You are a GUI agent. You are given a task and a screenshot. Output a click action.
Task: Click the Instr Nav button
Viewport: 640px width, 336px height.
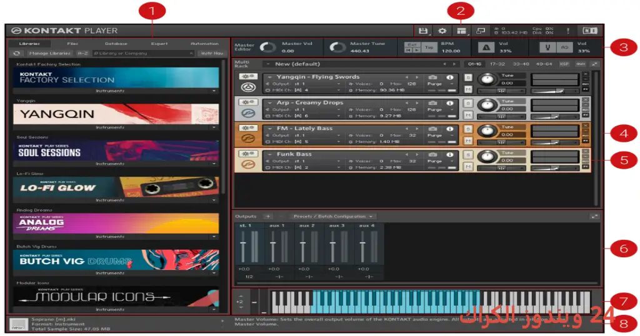point(212,54)
